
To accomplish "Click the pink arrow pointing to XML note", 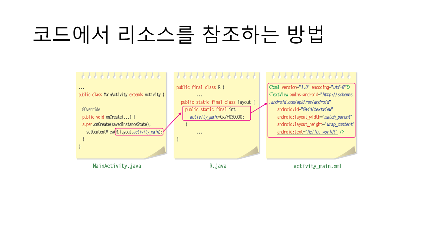I will point(259,109).
